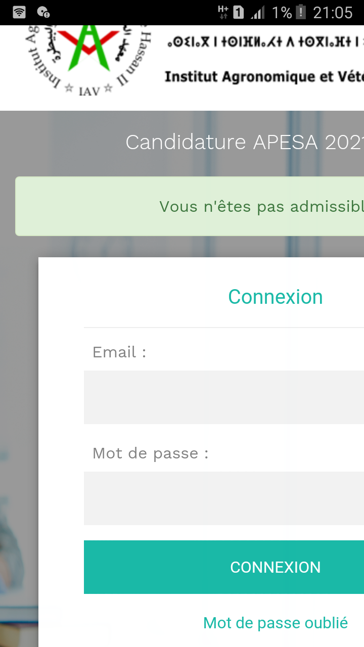Tap the "Mot de passe :" field label
Image resolution: width=364 pixels, height=647 pixels.
[x=150, y=453]
